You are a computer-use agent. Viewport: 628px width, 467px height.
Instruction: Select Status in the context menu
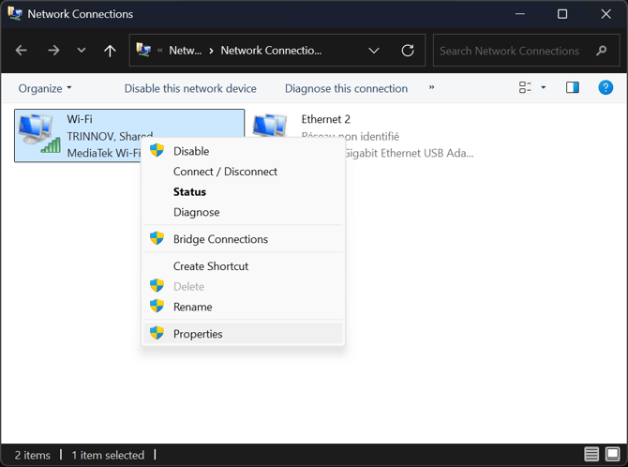[189, 192]
